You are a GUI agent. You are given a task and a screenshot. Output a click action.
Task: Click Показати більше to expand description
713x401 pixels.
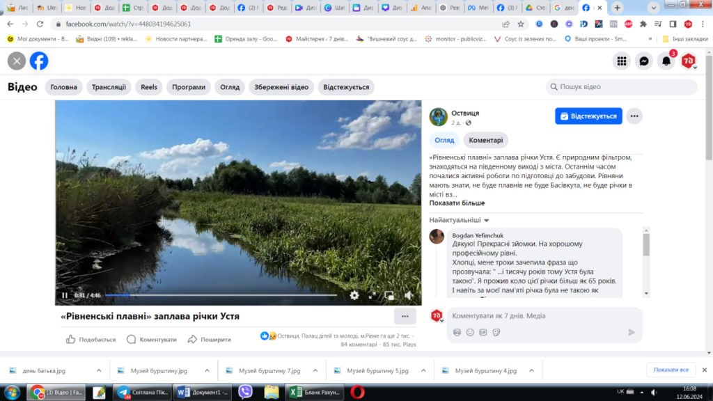(457, 203)
